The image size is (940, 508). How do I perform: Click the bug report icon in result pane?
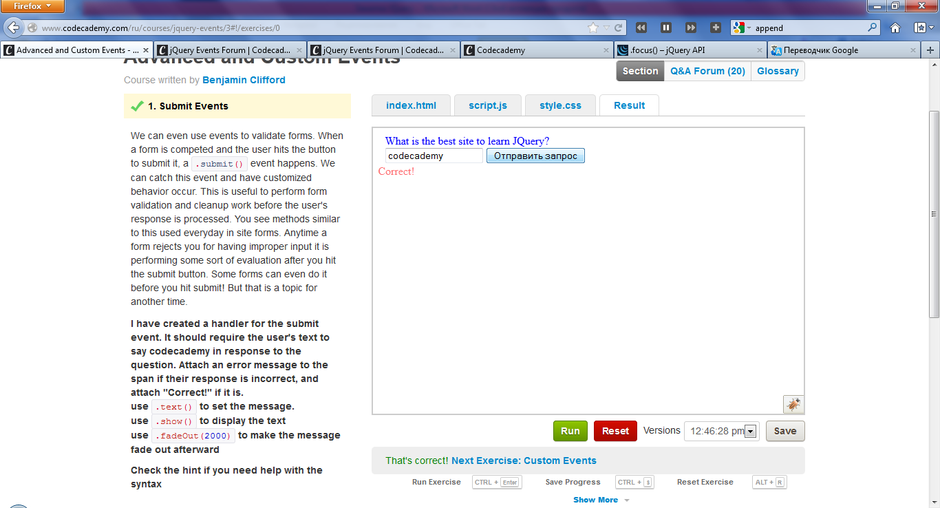coord(793,404)
